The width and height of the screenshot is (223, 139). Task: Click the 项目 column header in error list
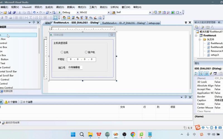click(x=181, y=107)
